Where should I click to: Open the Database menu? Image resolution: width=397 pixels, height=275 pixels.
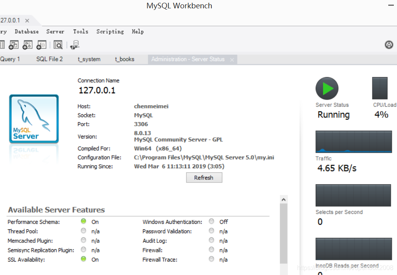click(x=27, y=32)
